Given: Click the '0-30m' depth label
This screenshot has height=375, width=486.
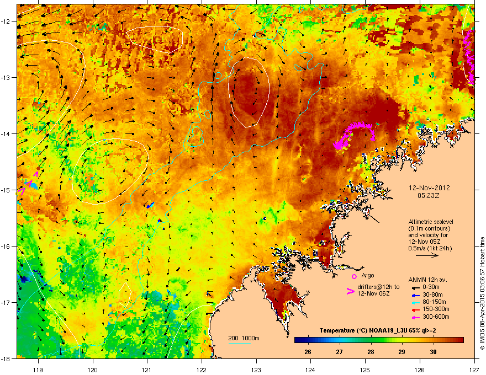Looking at the screenshot, I should point(431,287).
